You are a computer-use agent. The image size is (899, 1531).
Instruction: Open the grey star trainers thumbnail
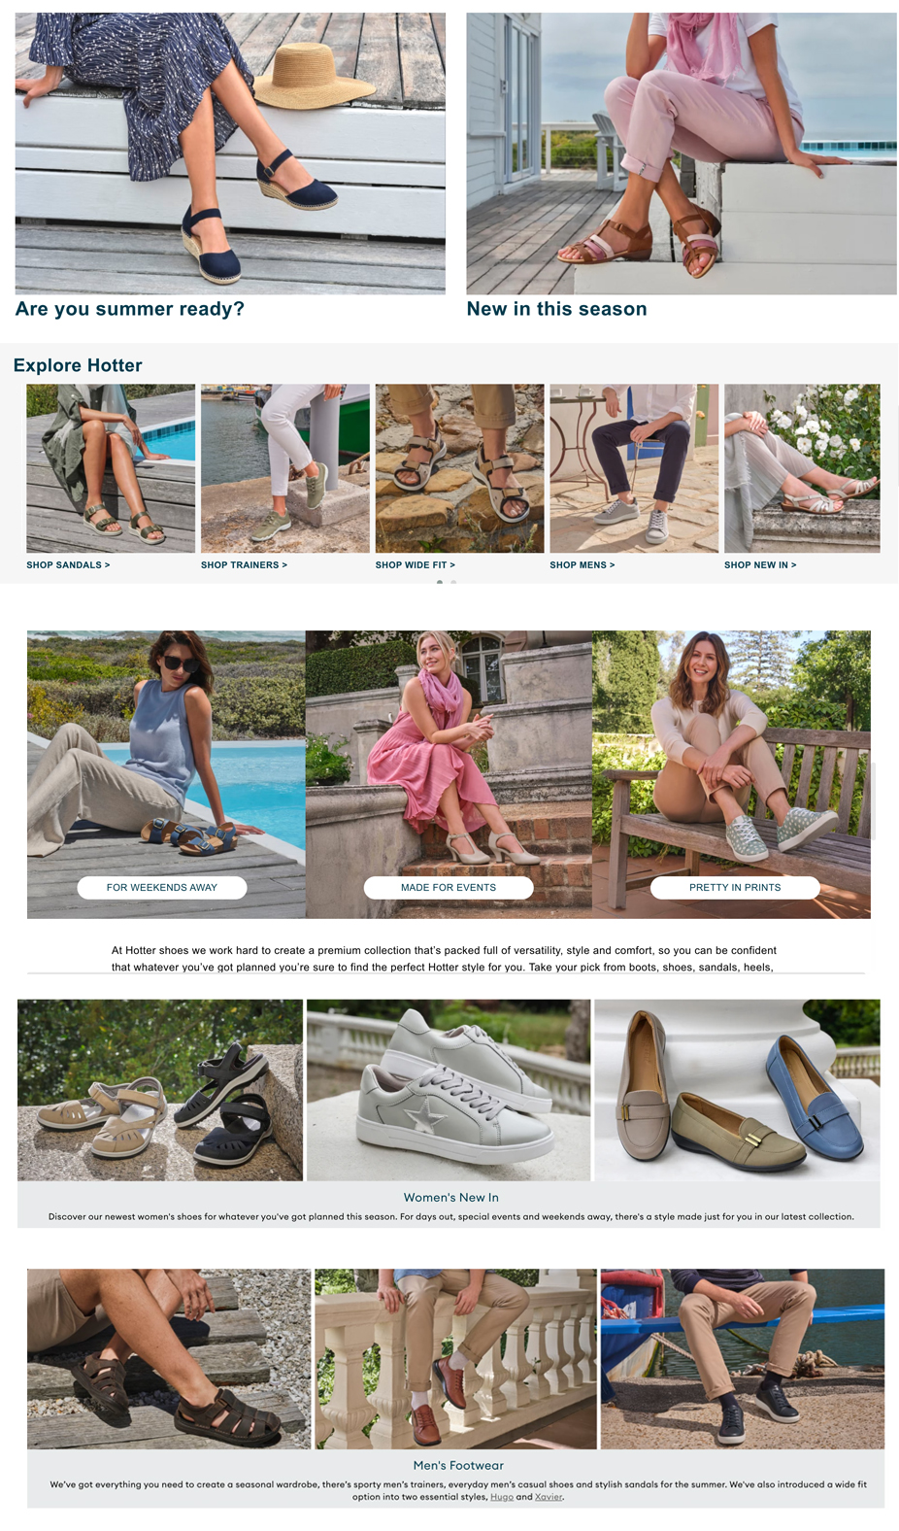pyautogui.click(x=449, y=1090)
